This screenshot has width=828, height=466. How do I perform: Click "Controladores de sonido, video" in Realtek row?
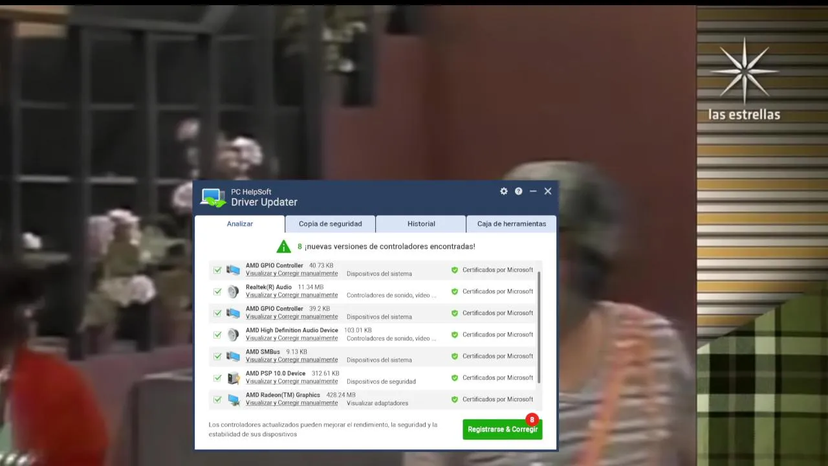(391, 295)
